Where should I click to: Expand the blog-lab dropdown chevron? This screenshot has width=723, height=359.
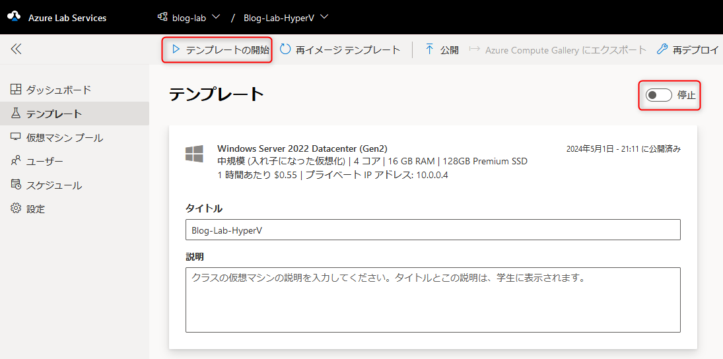click(x=216, y=17)
